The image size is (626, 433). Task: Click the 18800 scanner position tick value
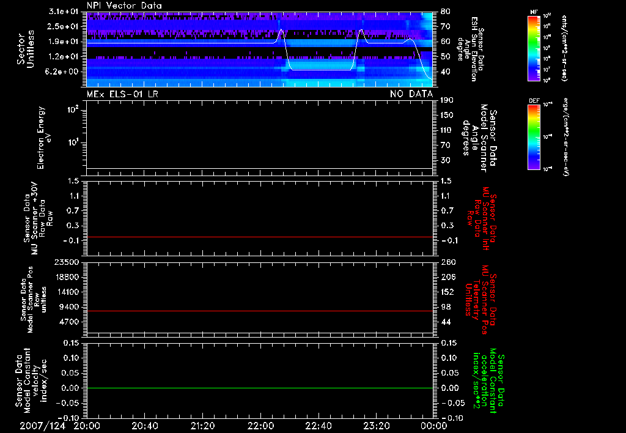click(66, 277)
